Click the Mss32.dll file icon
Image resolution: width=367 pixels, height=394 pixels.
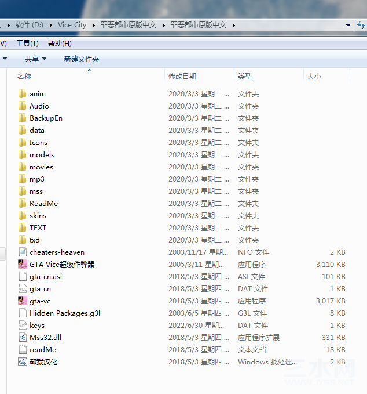23,338
